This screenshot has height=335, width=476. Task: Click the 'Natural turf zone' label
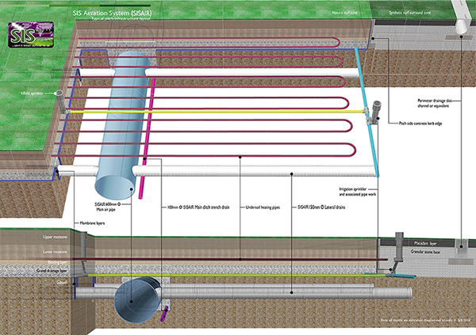tap(344, 13)
